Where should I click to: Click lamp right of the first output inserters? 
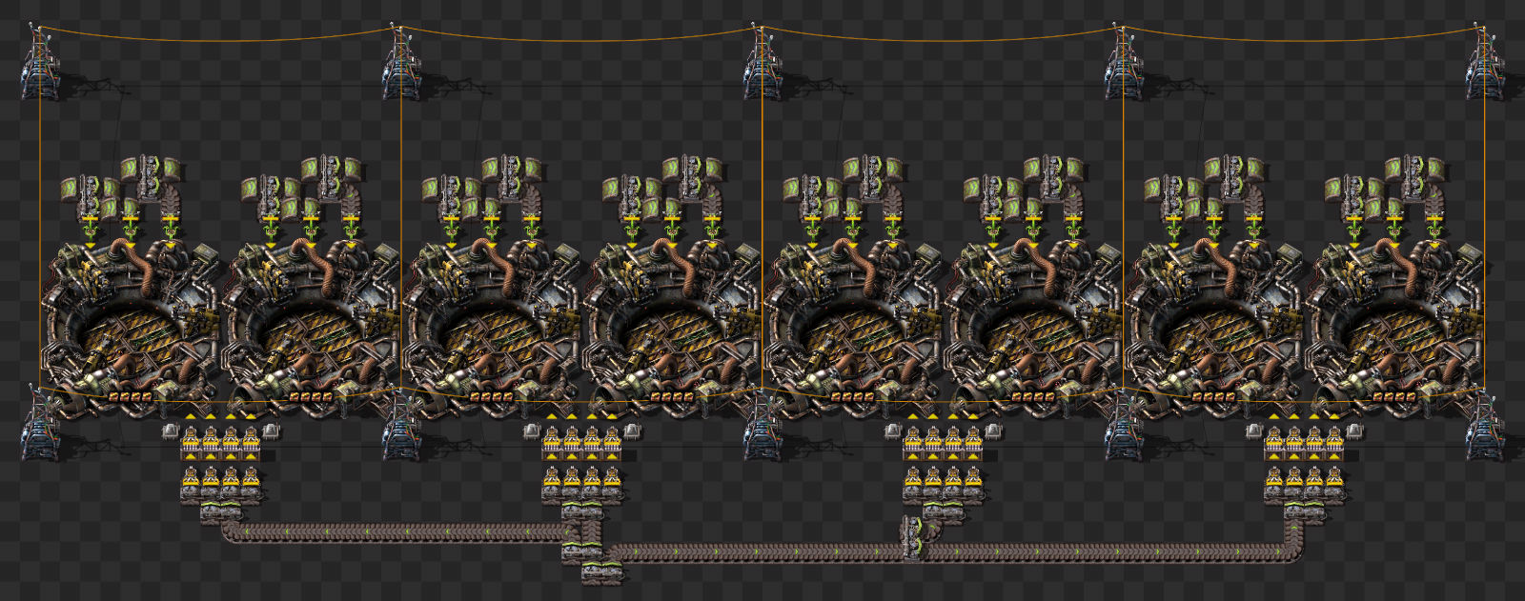point(271,432)
